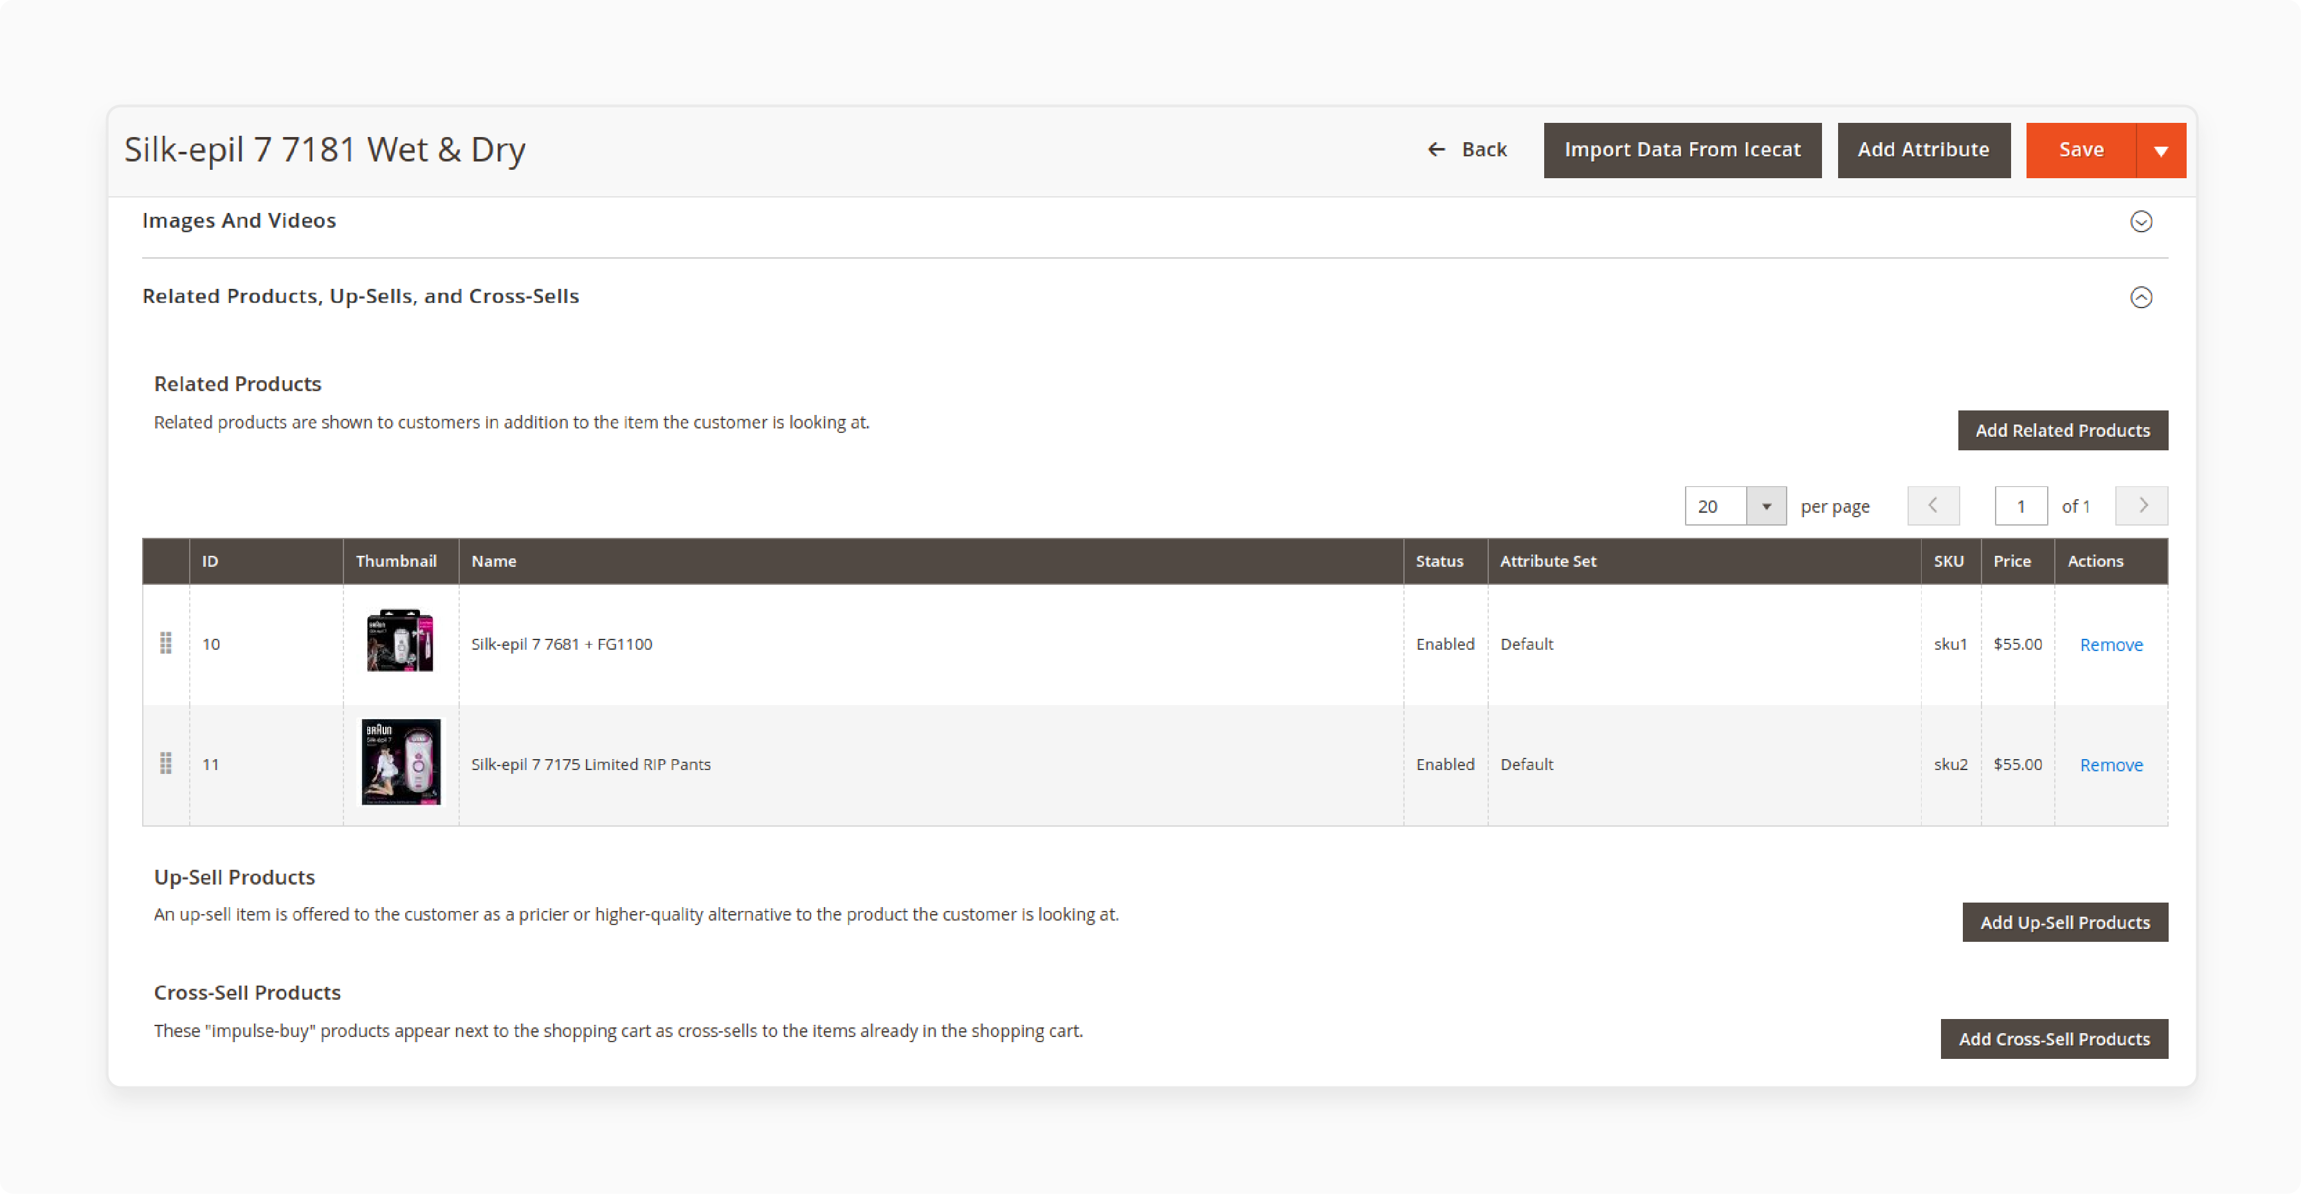
Task: Click thumbnail of Silk-epil 7 7681 + FG1100
Action: 400,641
